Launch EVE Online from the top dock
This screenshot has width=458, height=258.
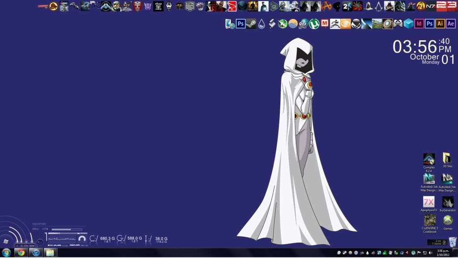pyautogui.click(x=85, y=6)
